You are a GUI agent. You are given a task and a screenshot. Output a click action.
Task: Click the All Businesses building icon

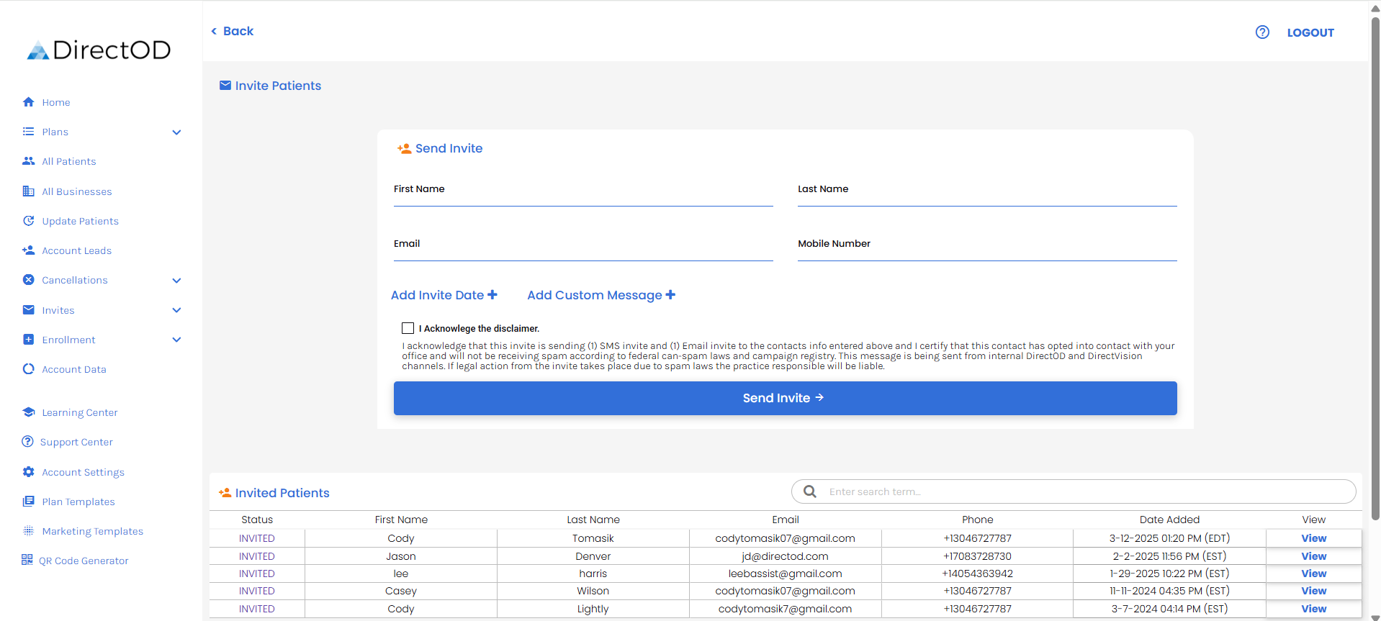tap(29, 191)
